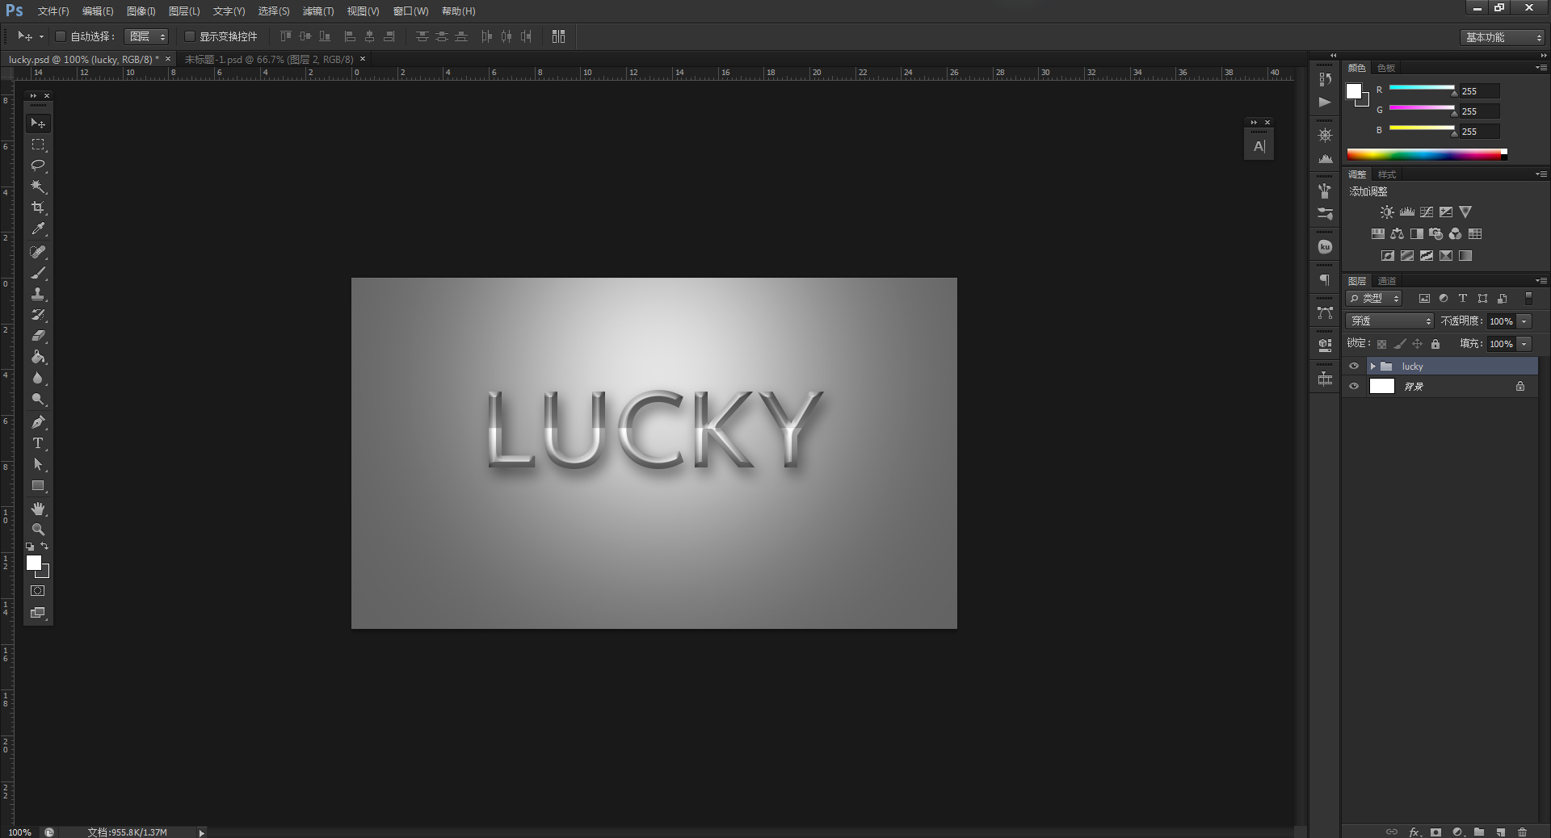Select the Healing Brush tool
The width and height of the screenshot is (1551, 838).
(x=38, y=252)
